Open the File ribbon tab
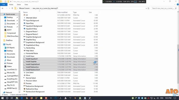This screenshot has width=179, height=100. tap(4, 4)
